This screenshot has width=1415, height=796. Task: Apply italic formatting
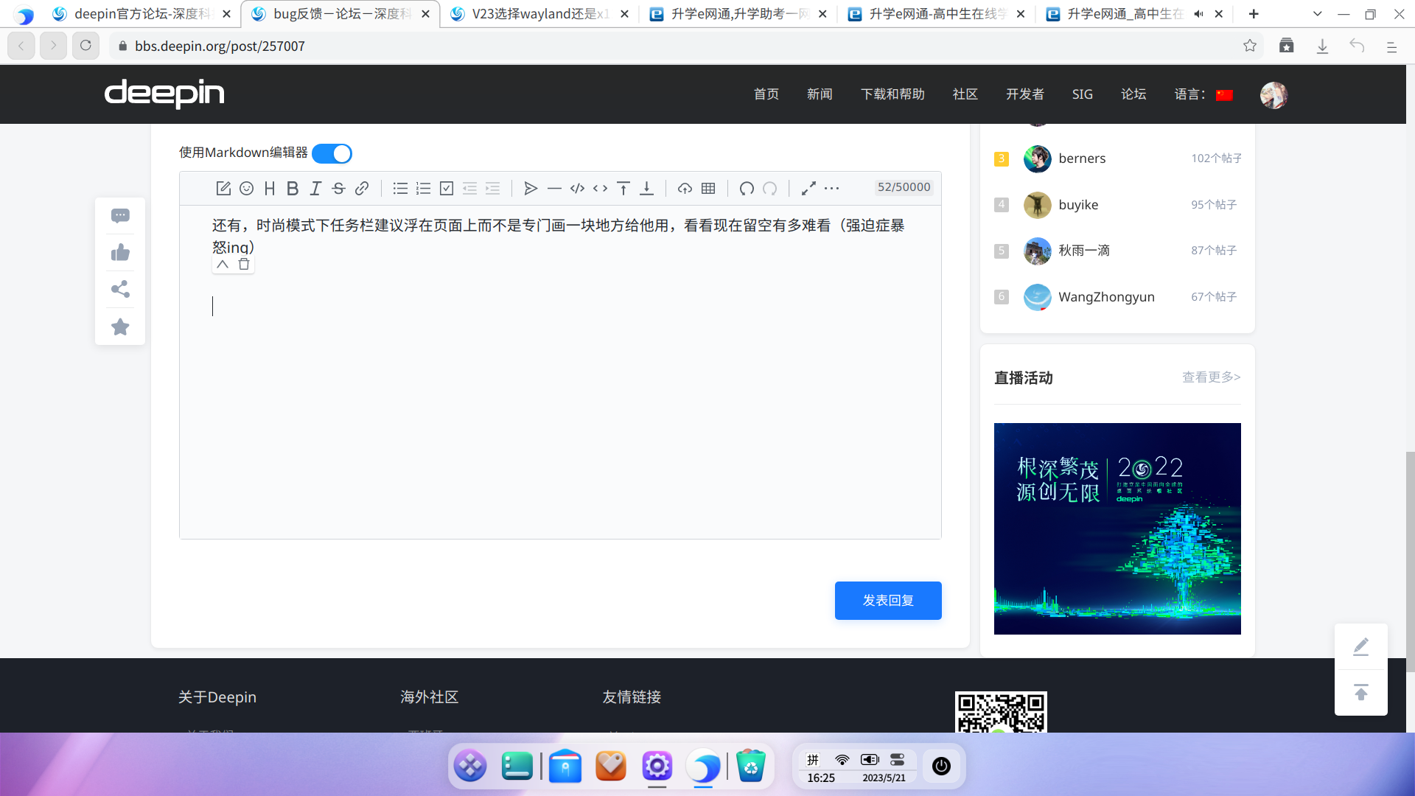pos(315,188)
